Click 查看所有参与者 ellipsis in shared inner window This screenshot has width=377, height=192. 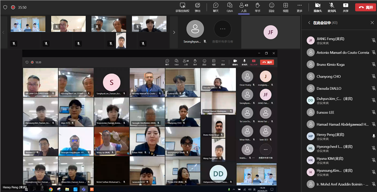[266, 149]
